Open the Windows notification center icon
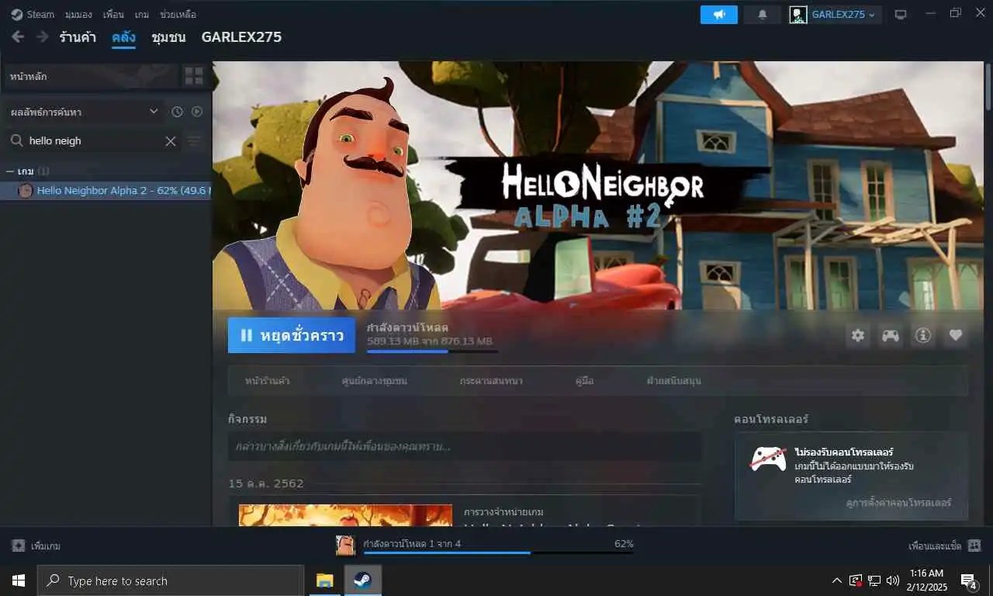The width and height of the screenshot is (993, 596). pyautogui.click(x=969, y=580)
